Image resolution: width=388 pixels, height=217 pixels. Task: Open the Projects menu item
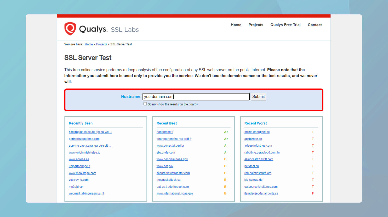point(255,25)
